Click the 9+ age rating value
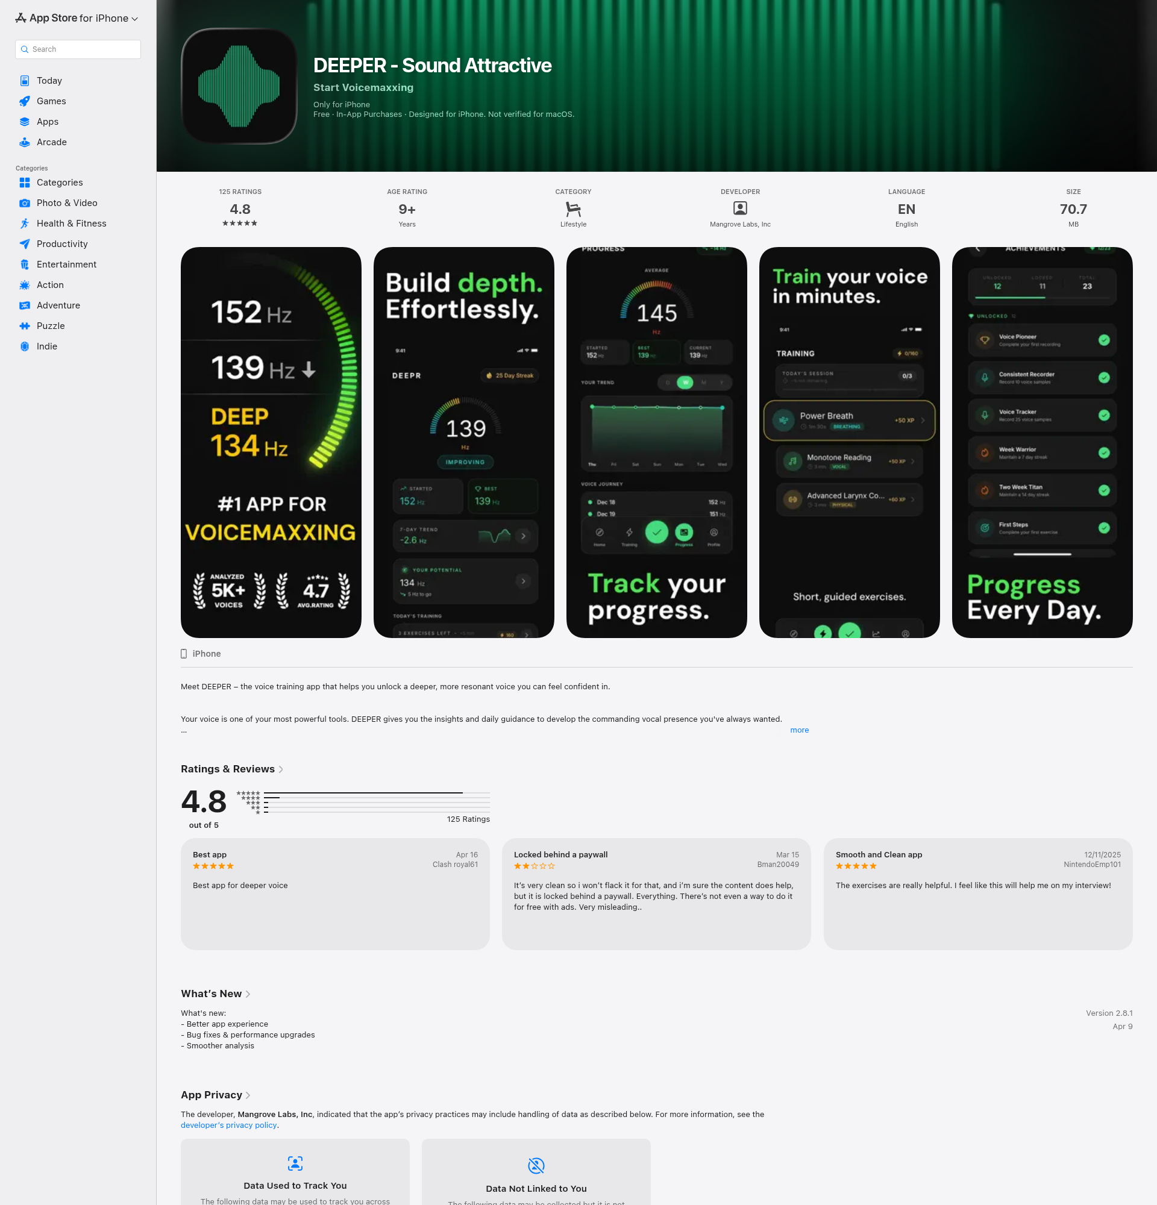The height and width of the screenshot is (1205, 1157). pos(407,210)
